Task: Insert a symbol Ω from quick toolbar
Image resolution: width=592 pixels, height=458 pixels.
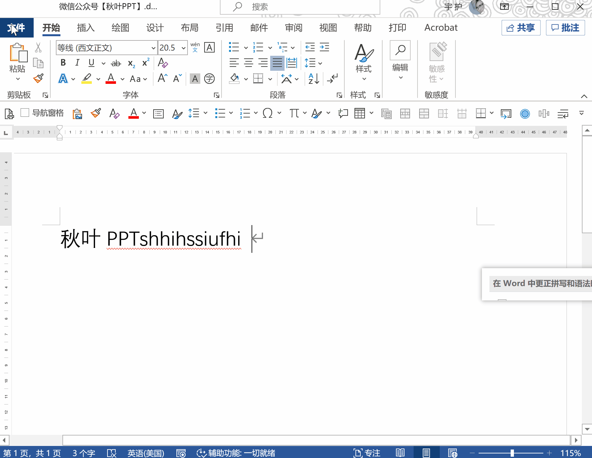Action: [x=267, y=114]
